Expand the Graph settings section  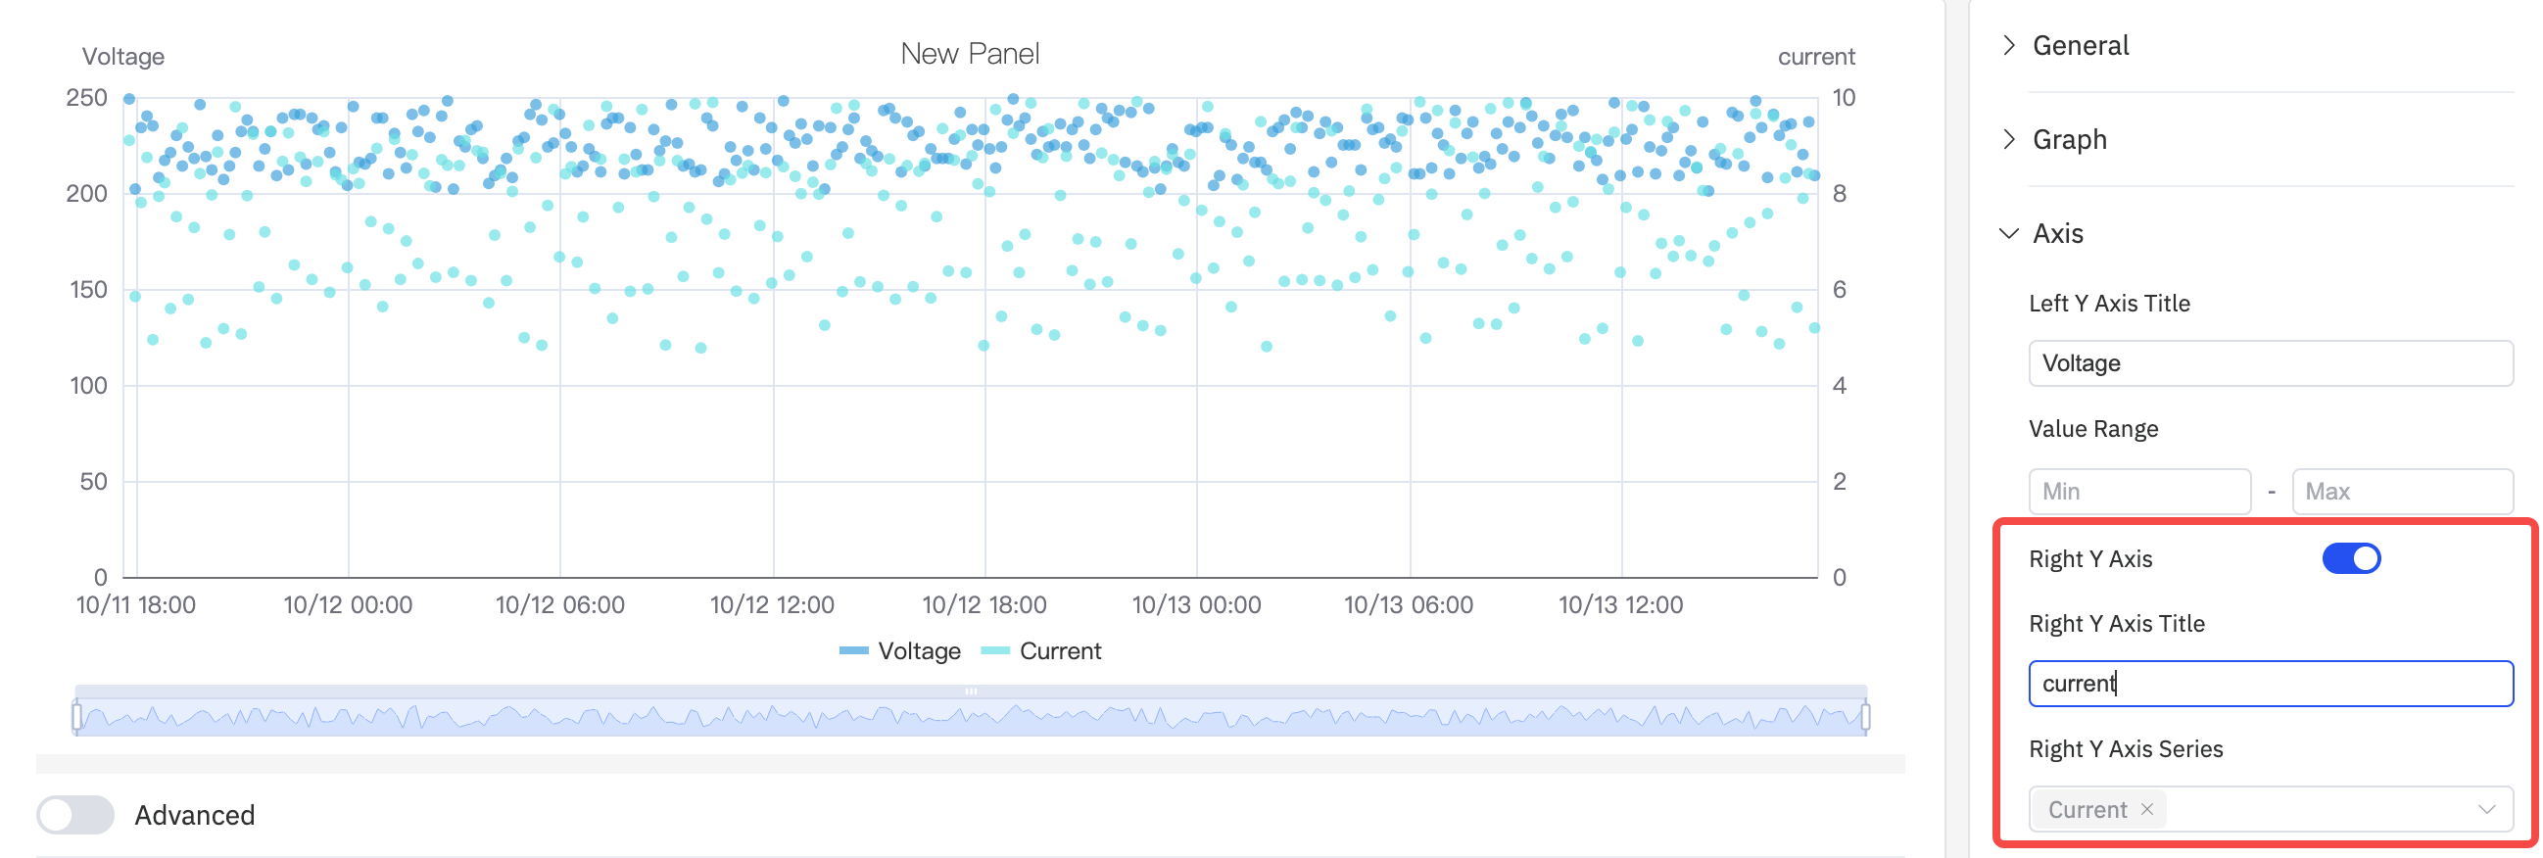tap(2069, 139)
